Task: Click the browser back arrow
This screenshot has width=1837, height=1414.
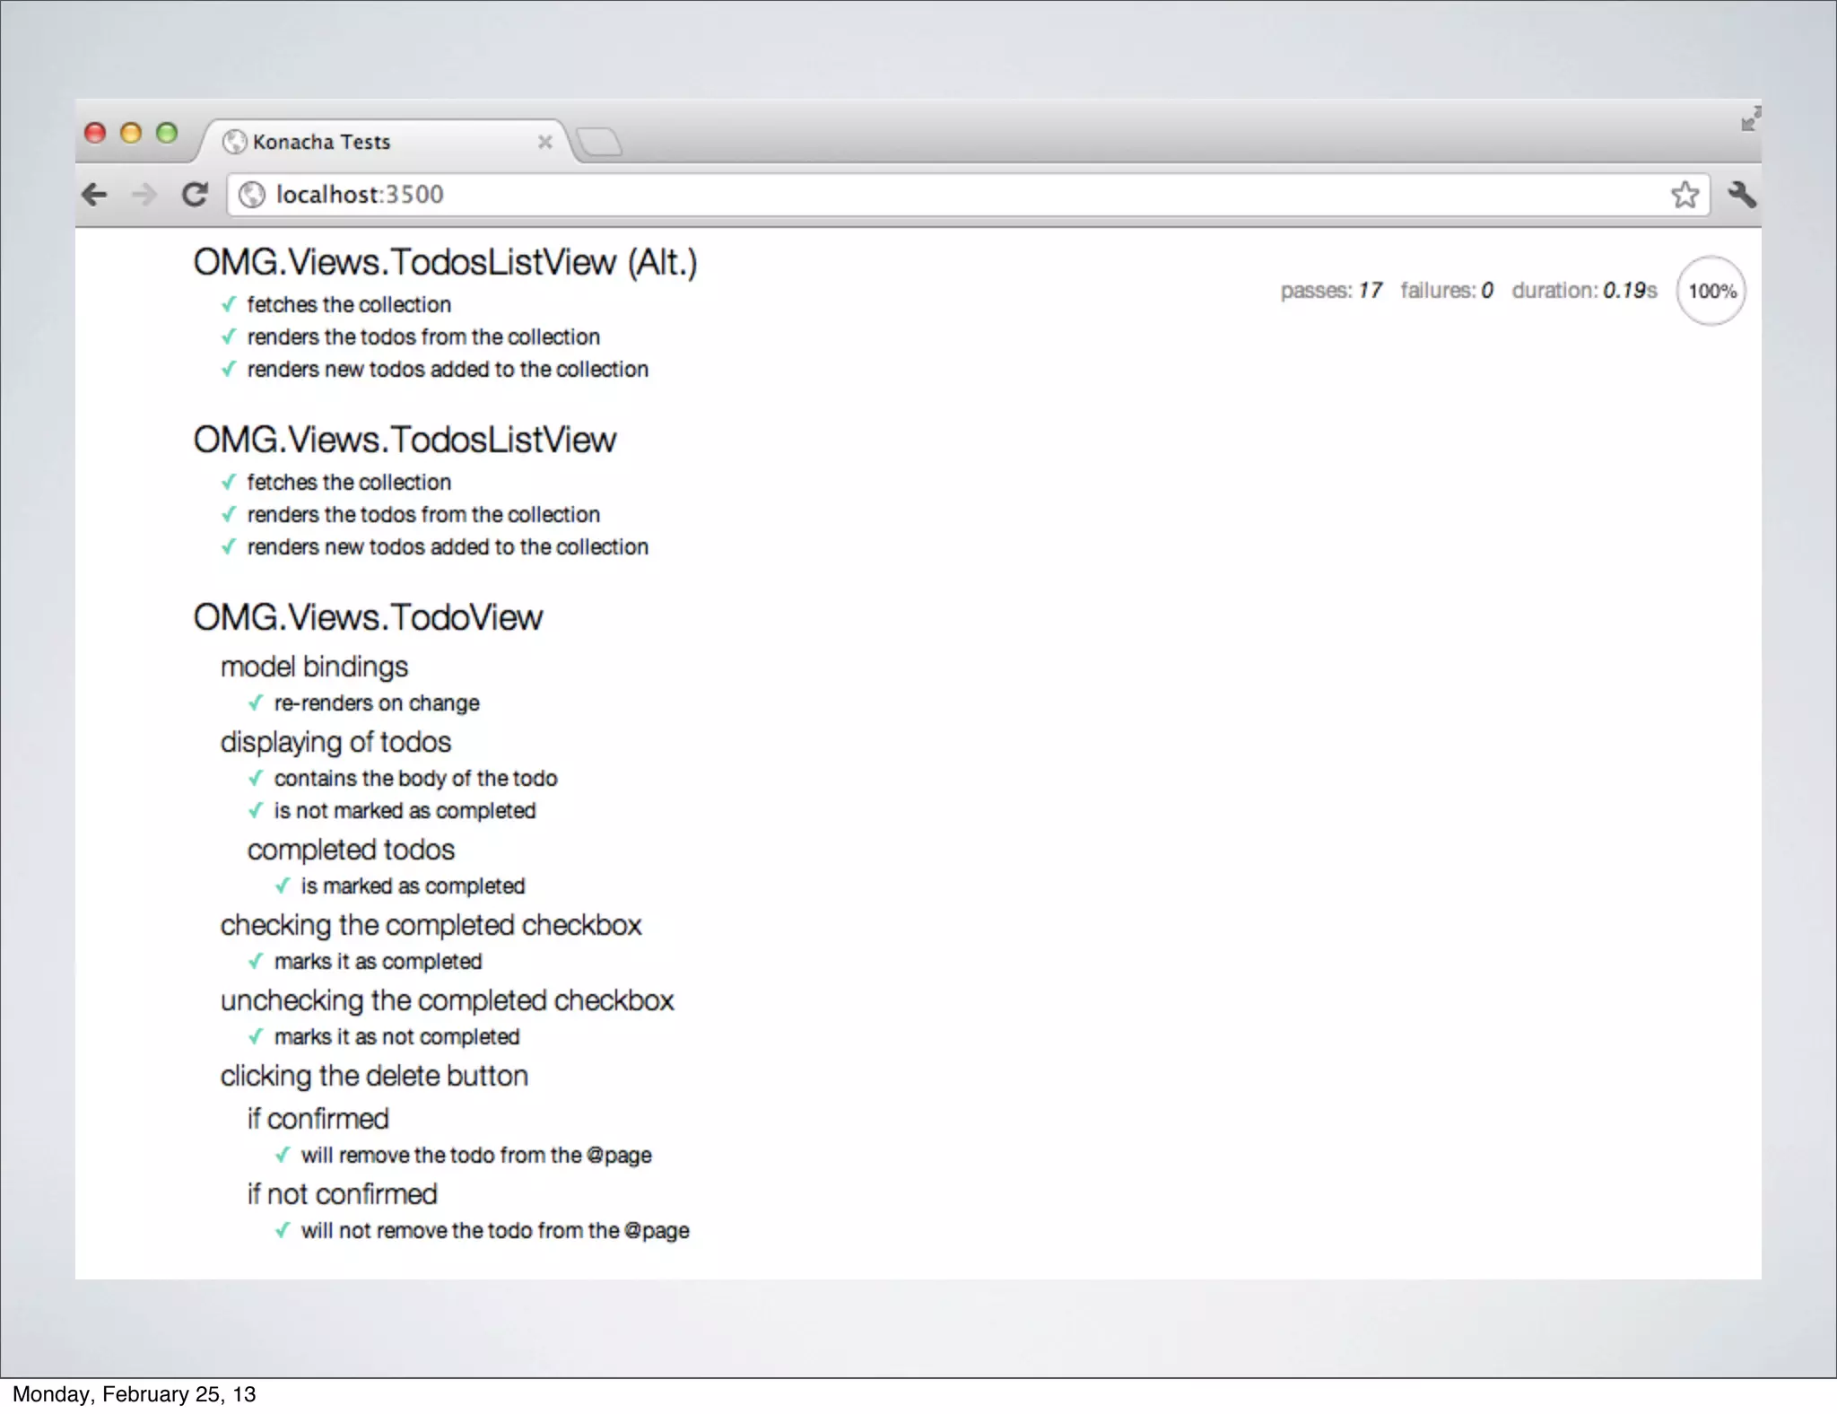Action: (x=94, y=195)
